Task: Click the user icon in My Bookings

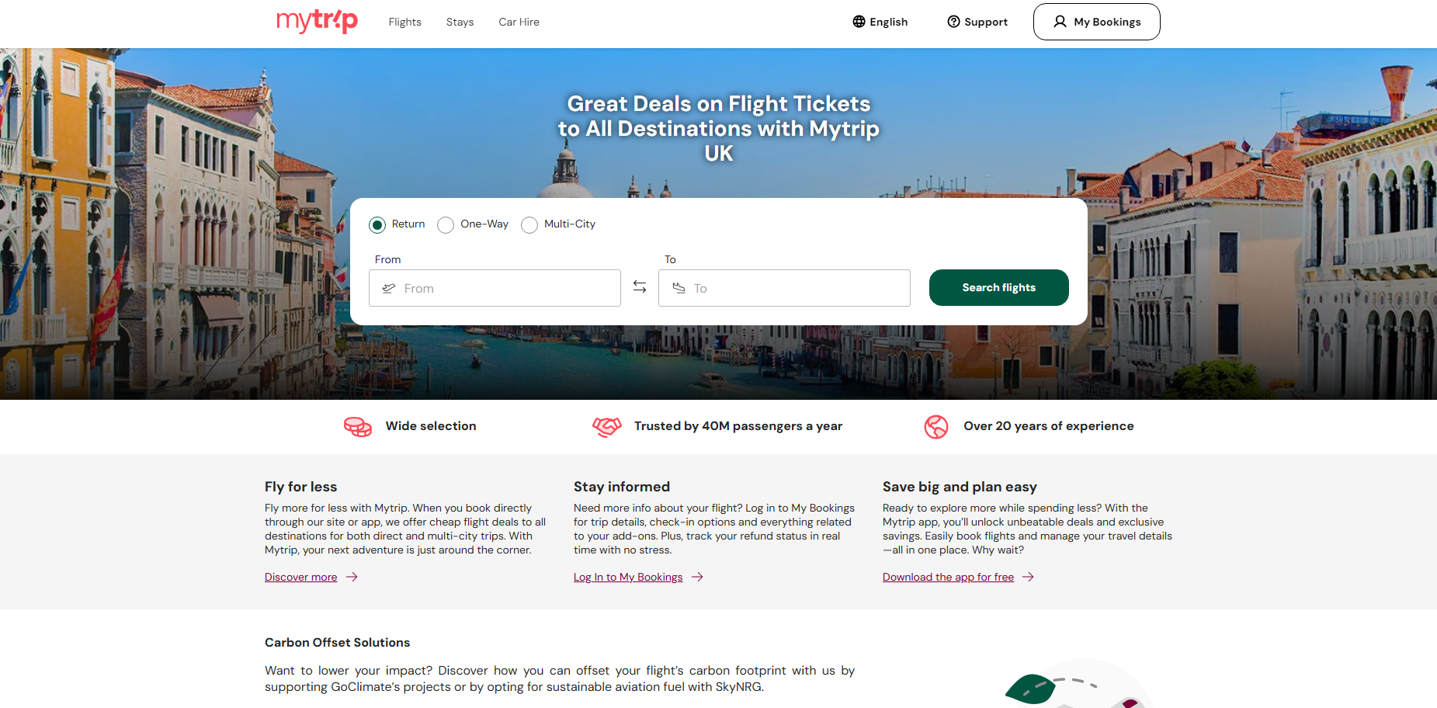Action: tap(1060, 22)
